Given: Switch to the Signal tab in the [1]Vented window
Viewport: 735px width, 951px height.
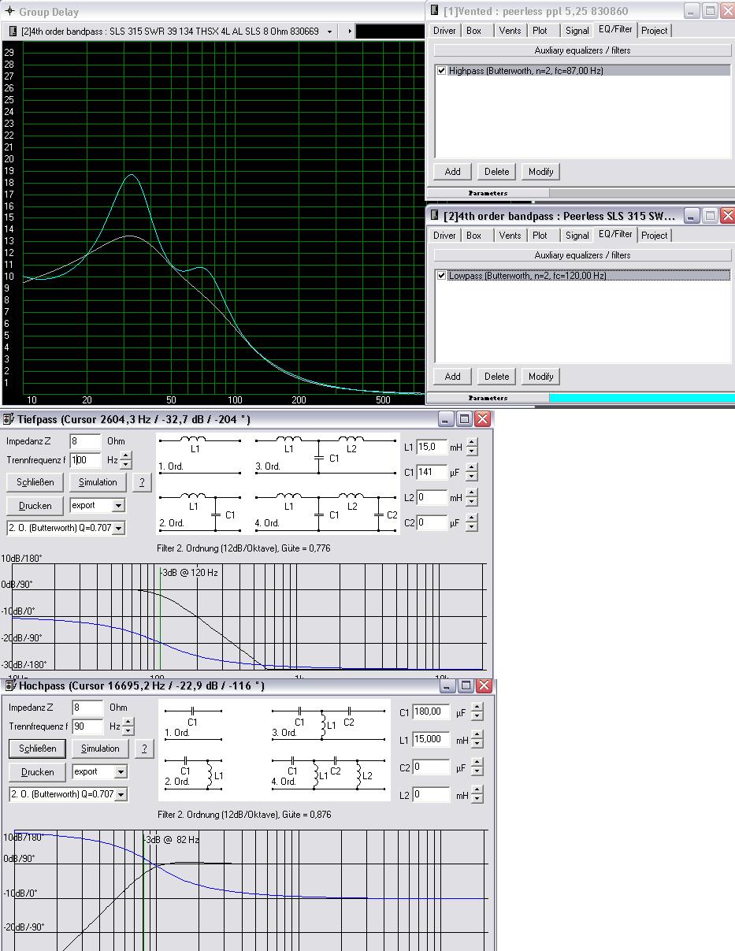Looking at the screenshot, I should point(577,31).
